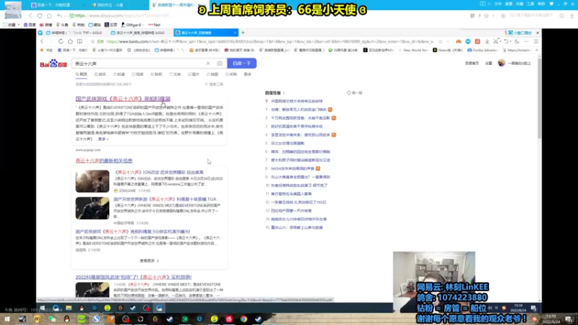
Task: Bookmark page with the star icon
Action: (x=93, y=42)
